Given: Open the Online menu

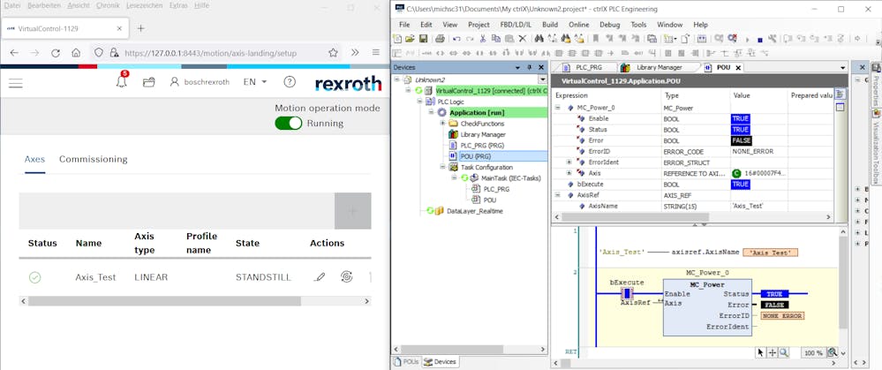Looking at the screenshot, I should tap(578, 25).
